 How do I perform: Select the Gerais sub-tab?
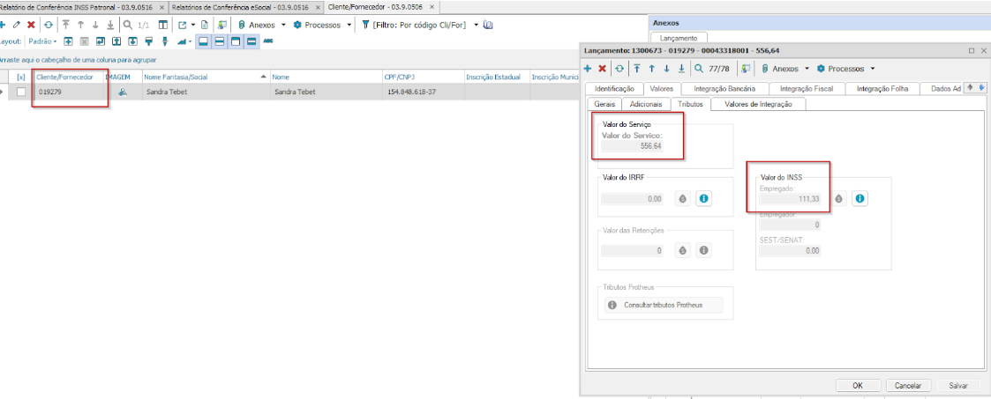(604, 104)
